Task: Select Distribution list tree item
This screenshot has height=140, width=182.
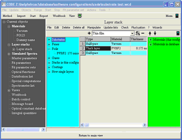Action: tap(22, 77)
